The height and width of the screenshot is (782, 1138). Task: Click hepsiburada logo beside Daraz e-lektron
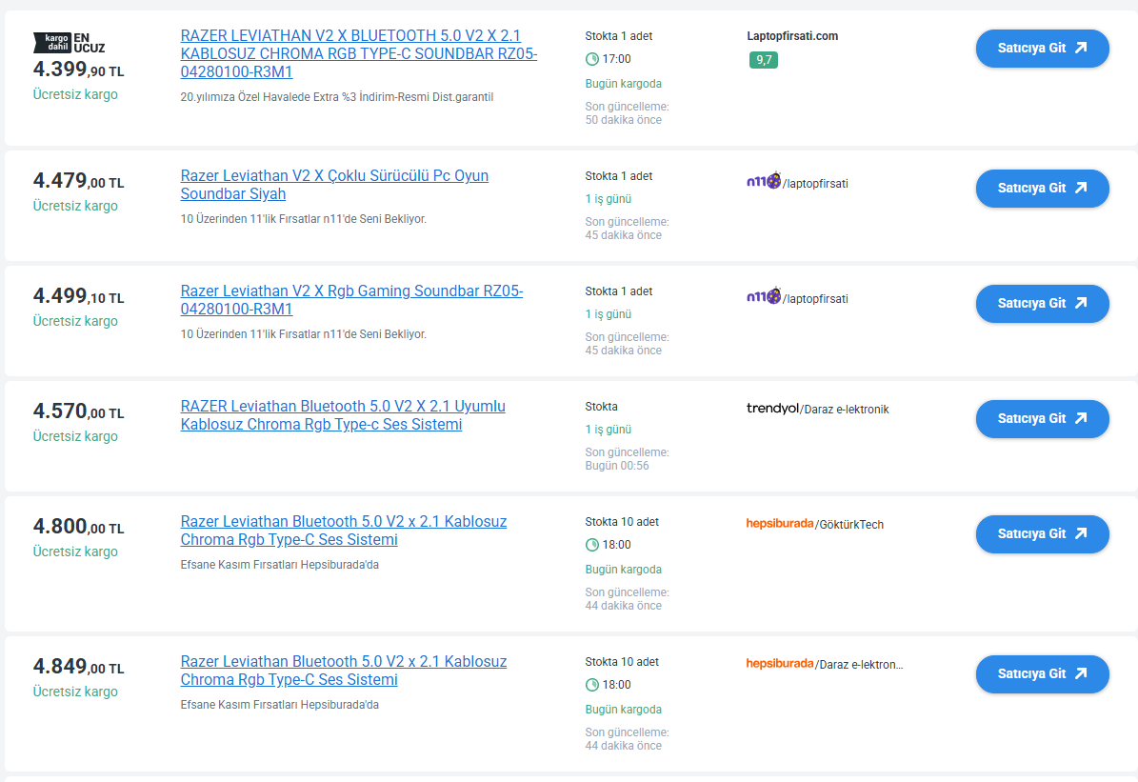[780, 664]
